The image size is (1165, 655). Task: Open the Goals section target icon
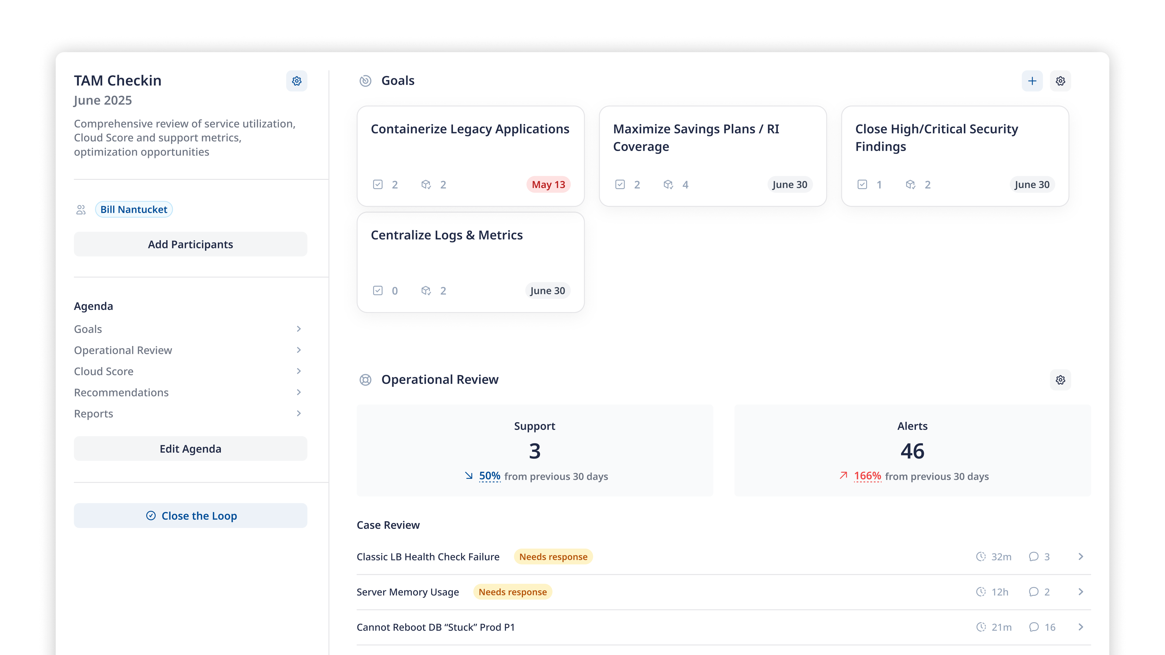click(365, 80)
